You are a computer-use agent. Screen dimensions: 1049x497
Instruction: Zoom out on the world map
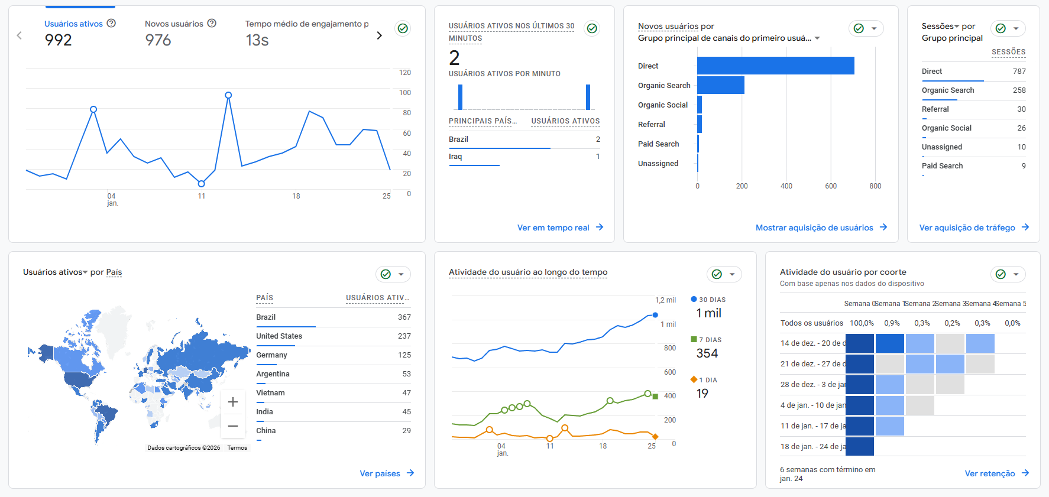[x=233, y=426]
